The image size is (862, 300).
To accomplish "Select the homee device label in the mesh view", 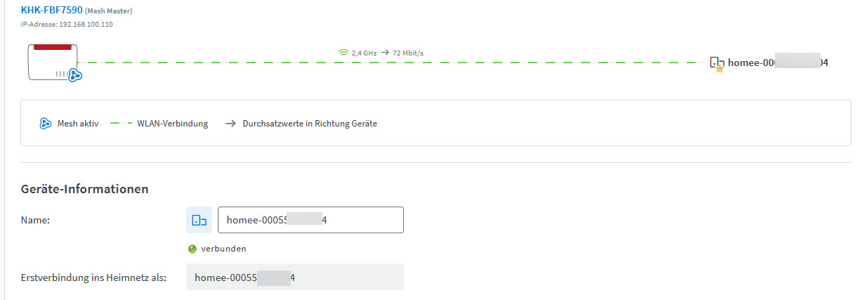I will coord(778,63).
